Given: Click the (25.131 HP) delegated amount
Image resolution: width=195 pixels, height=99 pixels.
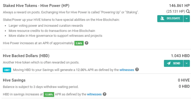Looking at the screenshot, I should [x=175, y=11].
